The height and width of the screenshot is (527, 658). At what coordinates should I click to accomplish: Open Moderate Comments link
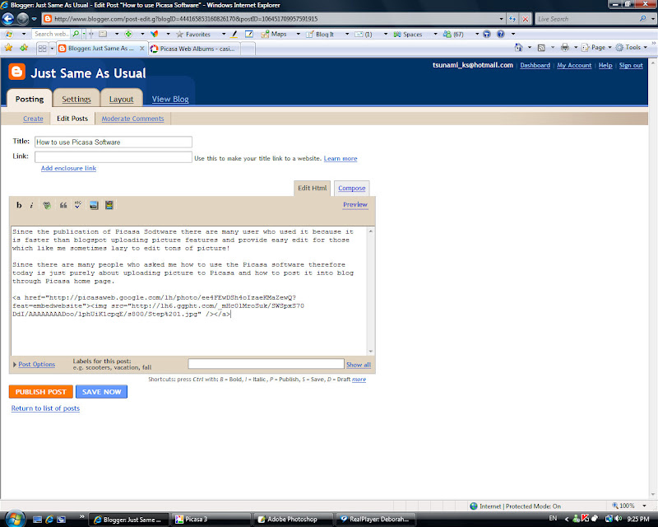click(132, 119)
